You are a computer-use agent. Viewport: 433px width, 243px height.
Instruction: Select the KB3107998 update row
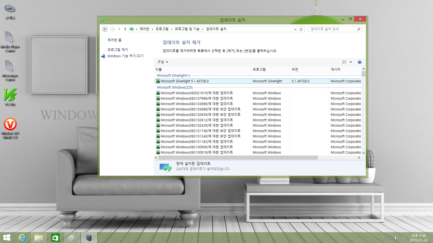pos(258,99)
